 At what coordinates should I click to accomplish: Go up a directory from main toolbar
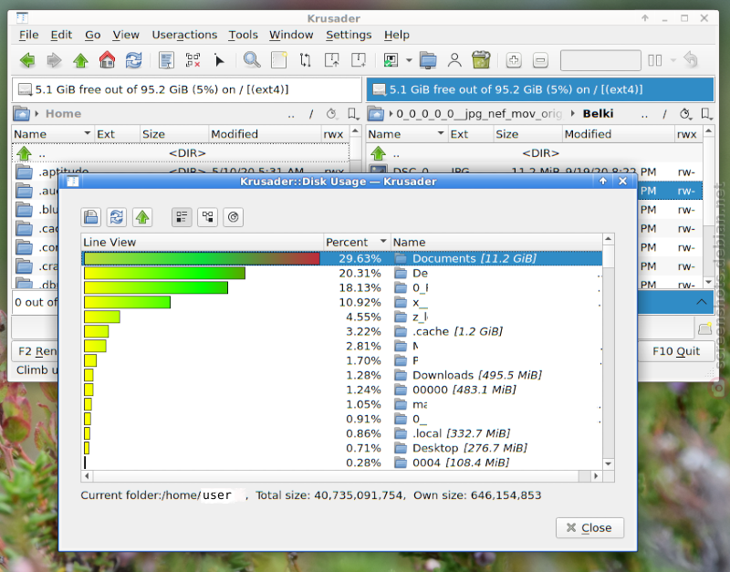pos(80,60)
